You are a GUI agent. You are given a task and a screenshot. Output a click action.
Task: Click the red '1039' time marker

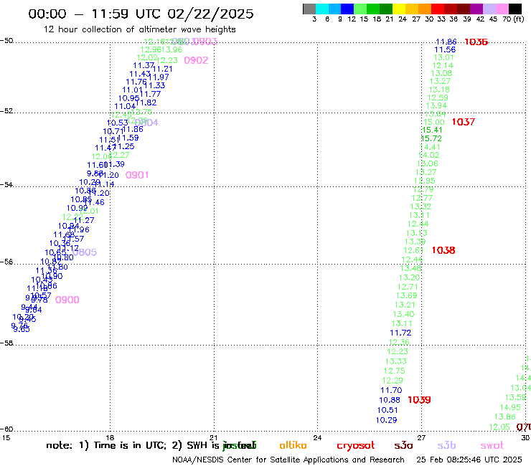point(419,399)
